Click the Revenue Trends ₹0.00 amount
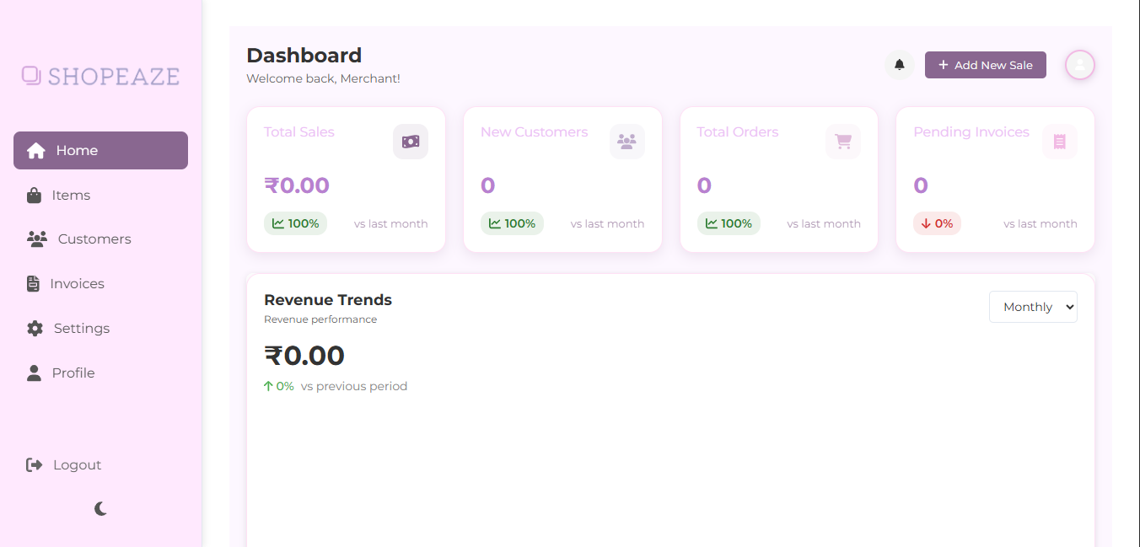1140x547 pixels. click(x=304, y=356)
